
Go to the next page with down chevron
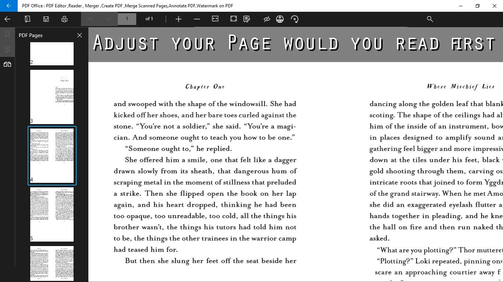[x=109, y=19]
